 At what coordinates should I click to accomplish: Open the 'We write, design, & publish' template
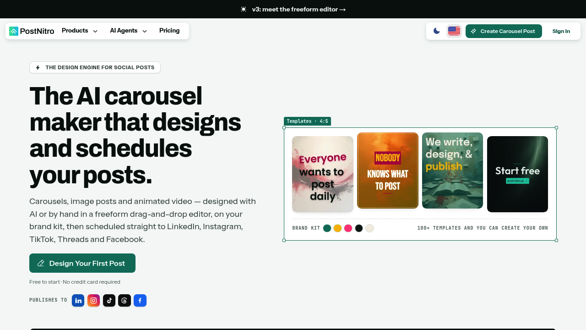tap(452, 170)
